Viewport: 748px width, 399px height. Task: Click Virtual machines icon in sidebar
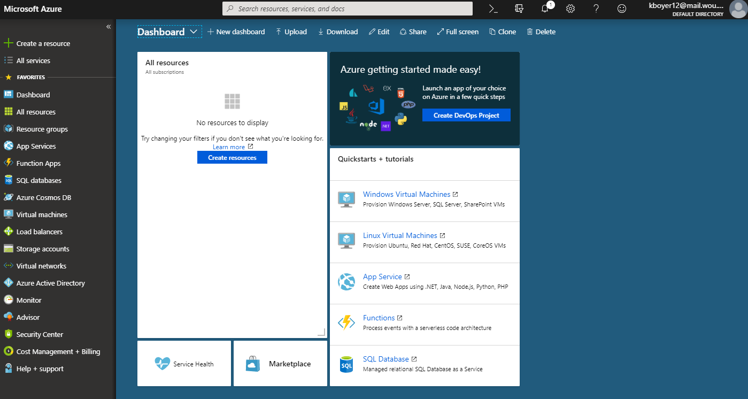[x=8, y=214]
